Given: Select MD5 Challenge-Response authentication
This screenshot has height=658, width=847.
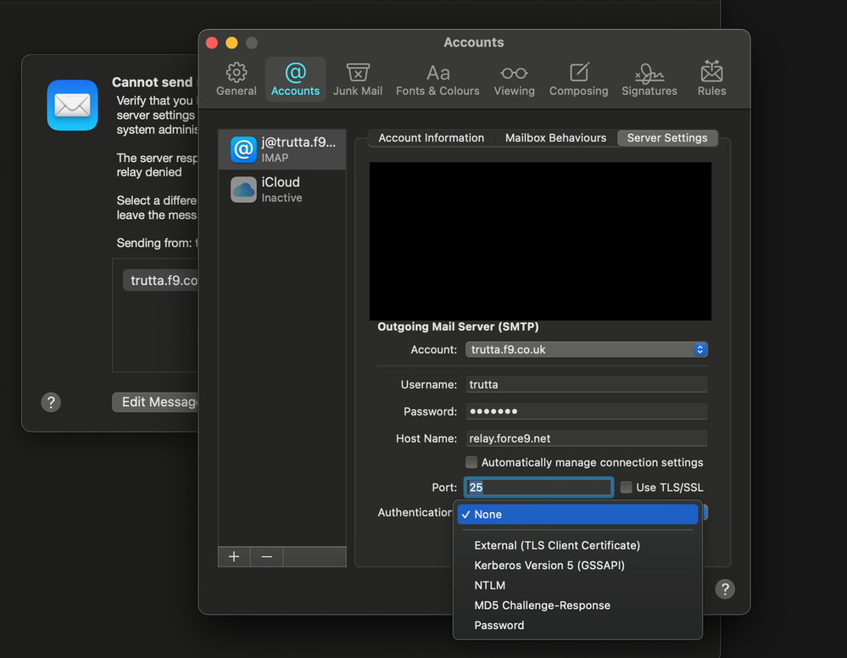Looking at the screenshot, I should coord(542,605).
